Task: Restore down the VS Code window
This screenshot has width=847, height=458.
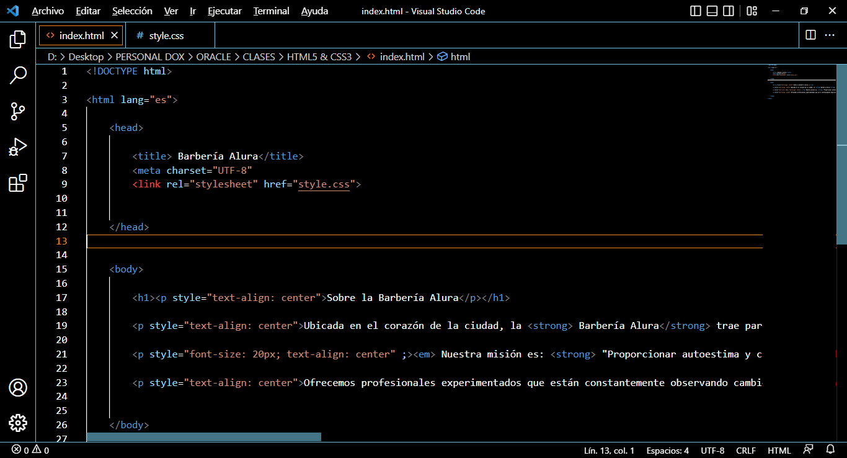Action: (x=804, y=11)
